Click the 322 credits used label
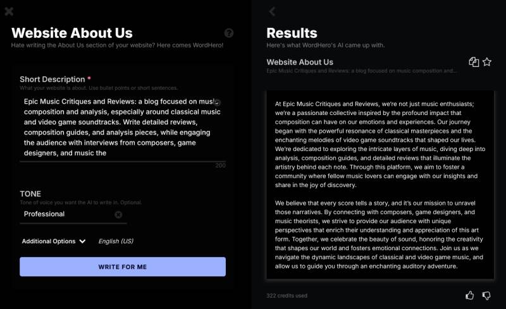506x309 pixels. [287, 295]
